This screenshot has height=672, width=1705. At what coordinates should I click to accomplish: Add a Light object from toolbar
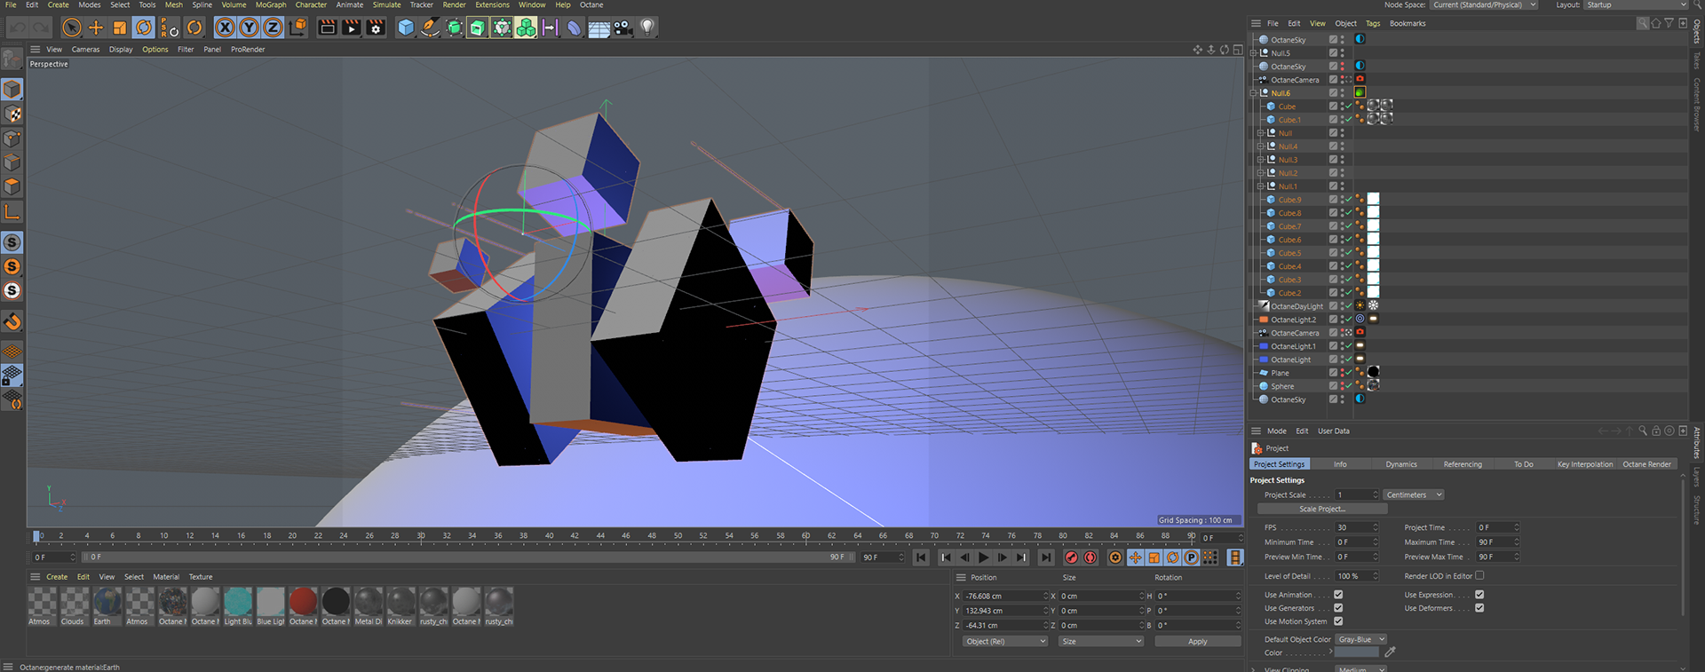click(x=647, y=28)
